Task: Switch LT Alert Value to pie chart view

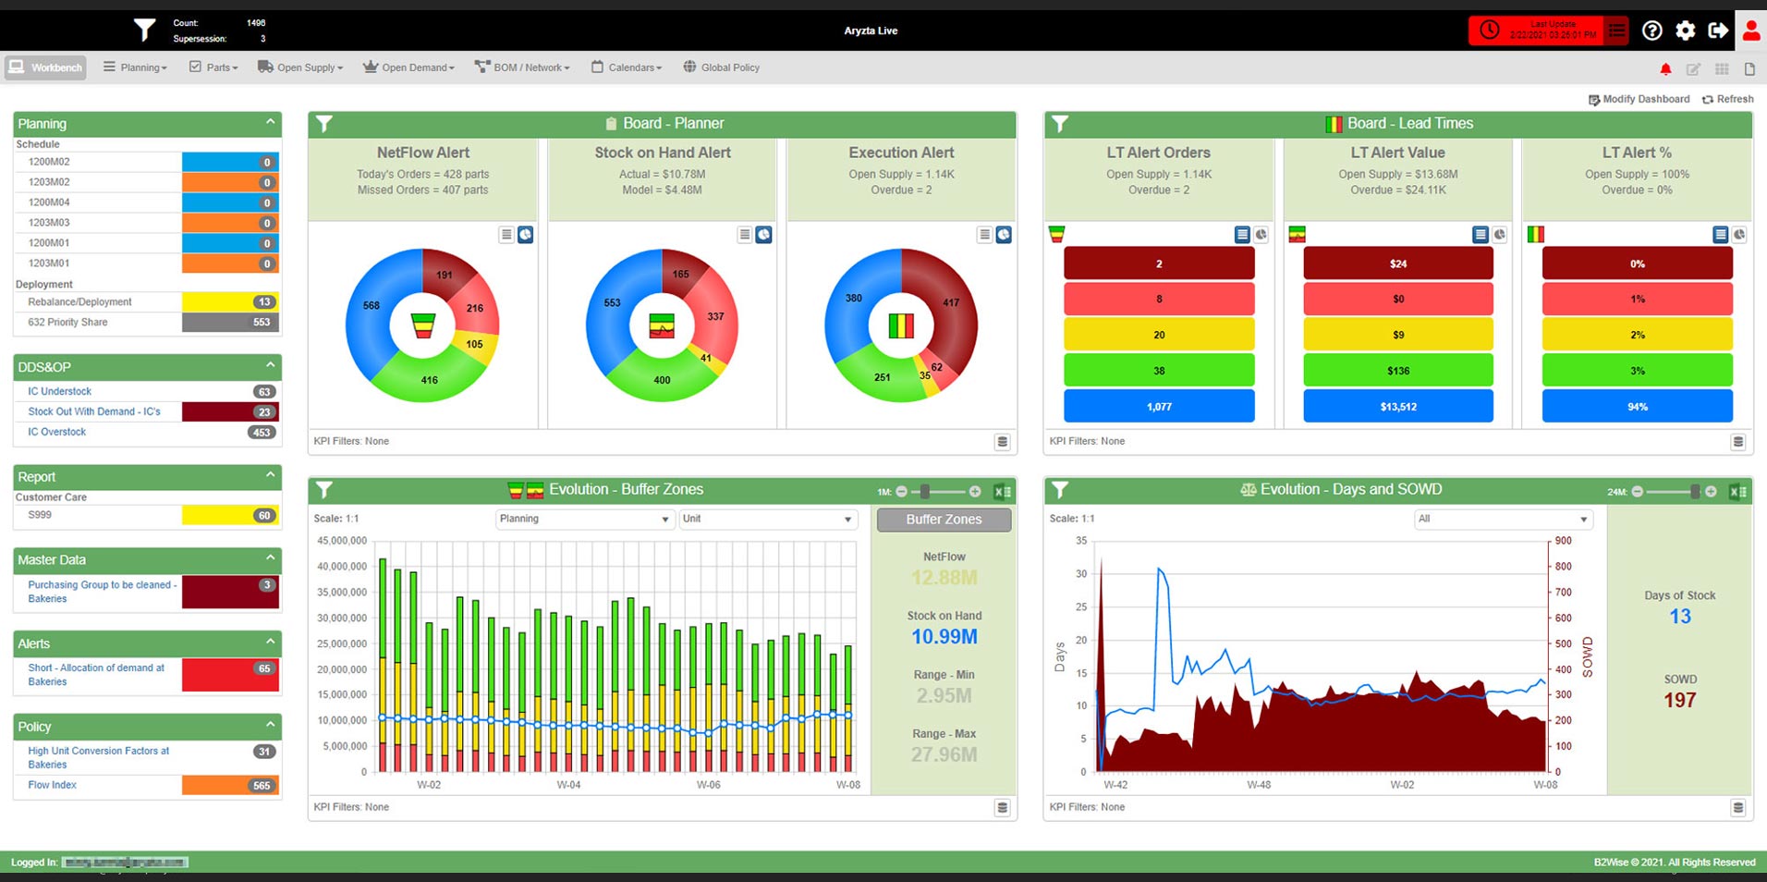Action: tap(1499, 235)
